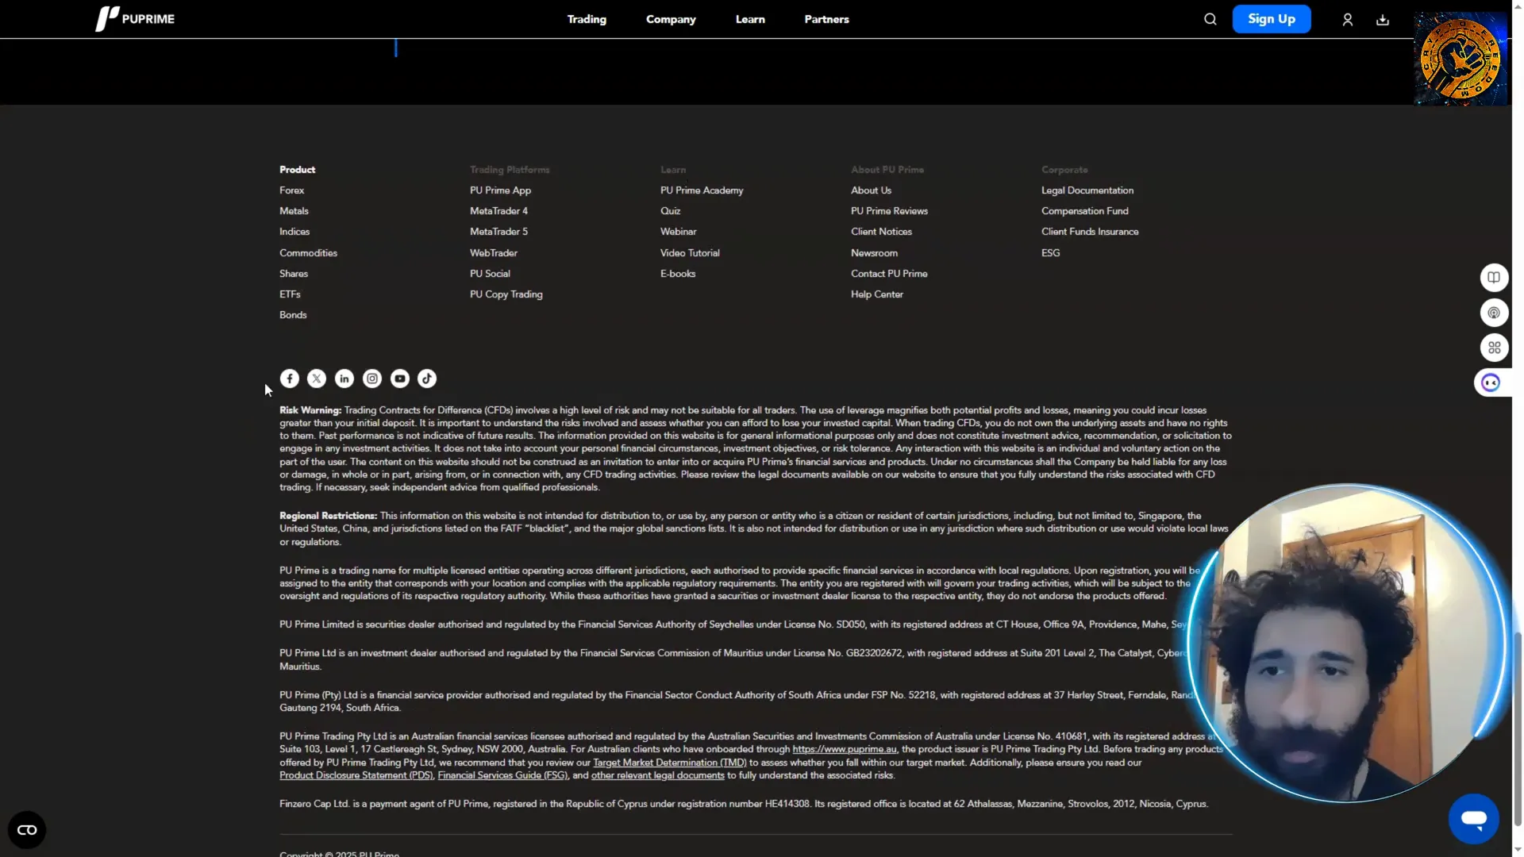This screenshot has height=857, width=1524.
Task: Open the user account icon
Action: tap(1347, 19)
